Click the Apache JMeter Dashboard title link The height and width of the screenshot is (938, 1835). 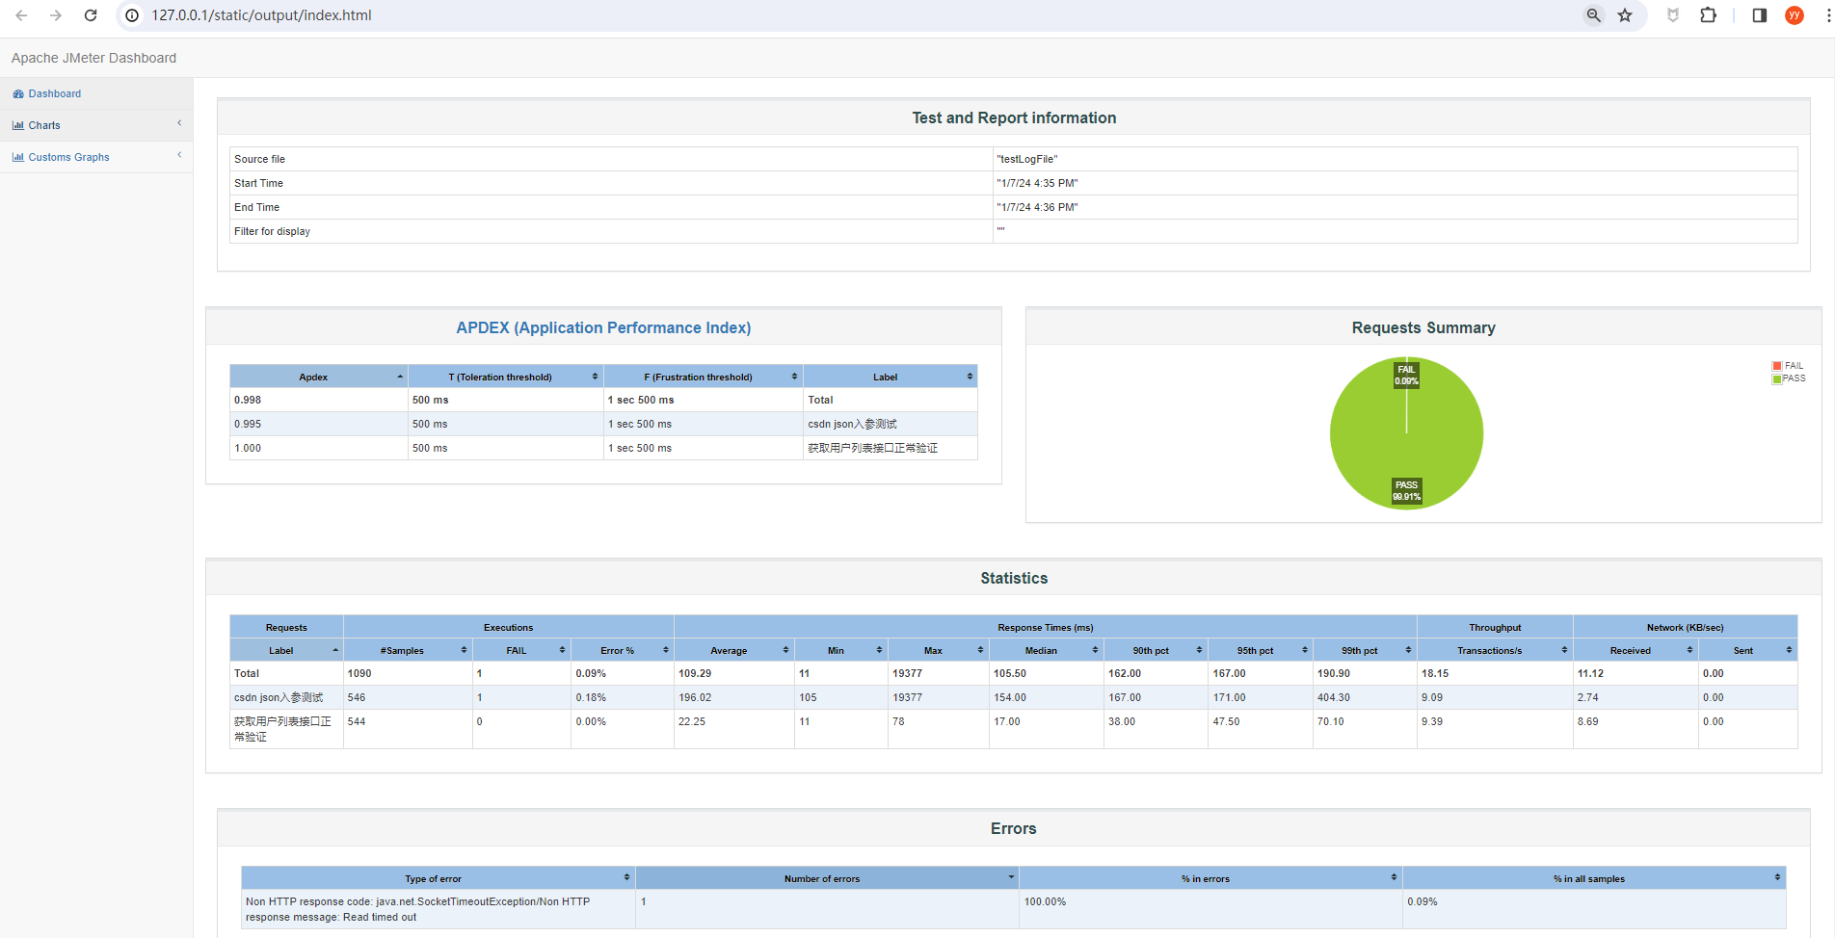pos(93,58)
